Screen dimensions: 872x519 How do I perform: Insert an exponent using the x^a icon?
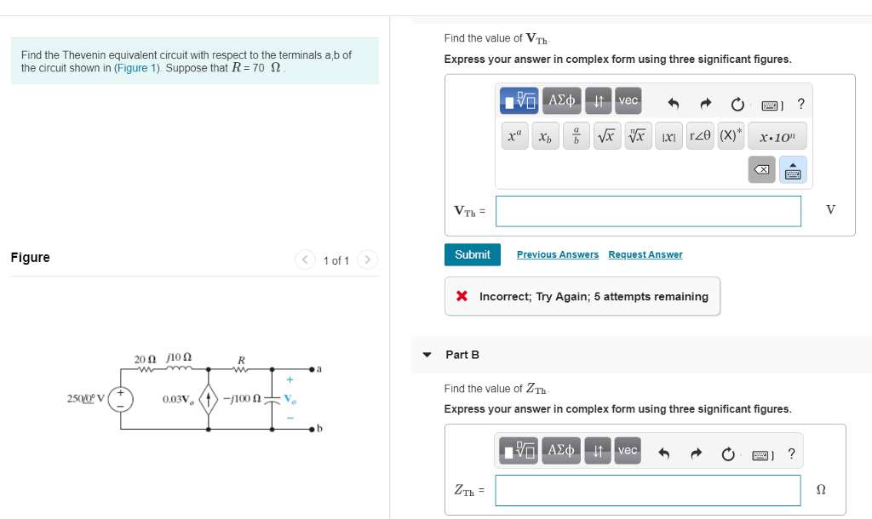click(x=513, y=135)
